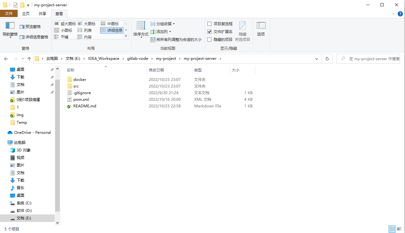Image resolution: width=405 pixels, height=233 pixels.
Task: Toggle the Preview pane (预览窗格)
Action: [x=30, y=27]
